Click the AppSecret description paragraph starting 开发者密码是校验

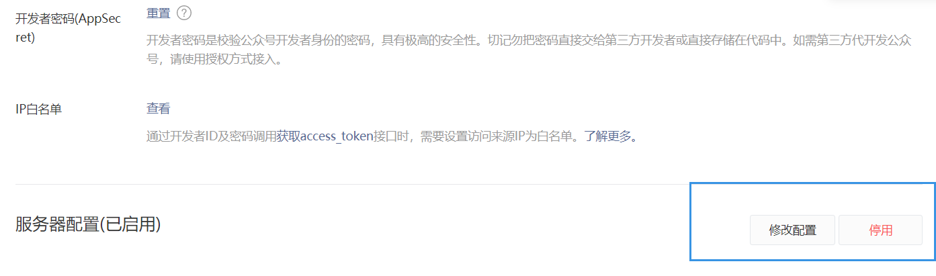(x=529, y=50)
